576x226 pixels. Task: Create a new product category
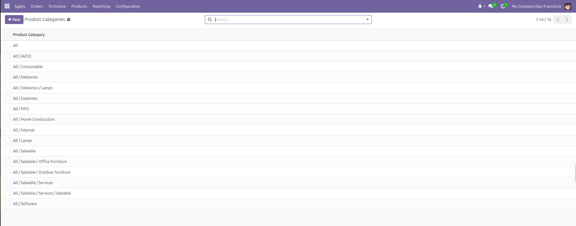(x=14, y=19)
